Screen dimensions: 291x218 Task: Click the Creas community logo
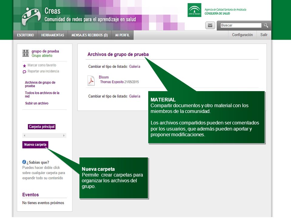[31, 17]
